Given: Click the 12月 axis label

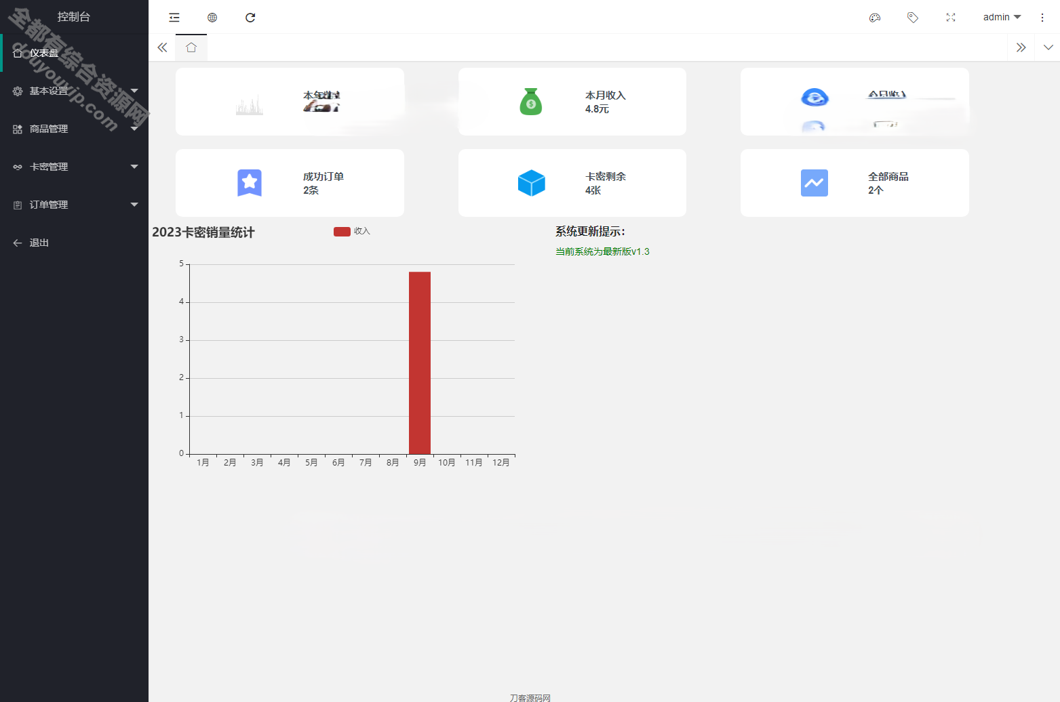Looking at the screenshot, I should click(x=501, y=463).
